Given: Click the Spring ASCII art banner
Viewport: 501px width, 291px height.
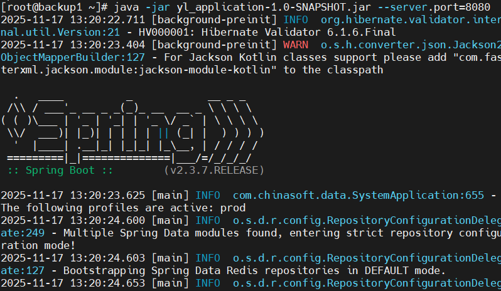Looking at the screenshot, I should (x=132, y=129).
